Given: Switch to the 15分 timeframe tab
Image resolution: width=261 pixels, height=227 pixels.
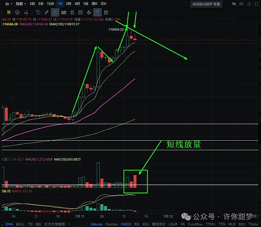Looking at the screenshot, I should coord(51,4).
